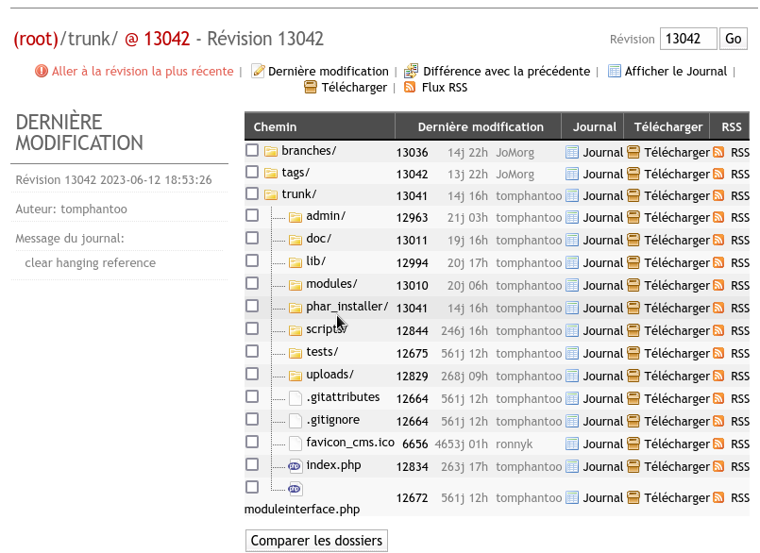
Task: Tick the checkbox for tags/
Action: 252,172
